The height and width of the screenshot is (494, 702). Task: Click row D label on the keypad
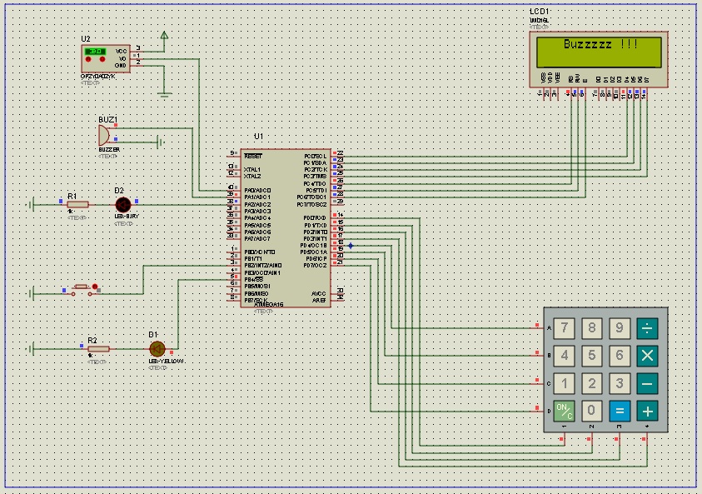(549, 412)
